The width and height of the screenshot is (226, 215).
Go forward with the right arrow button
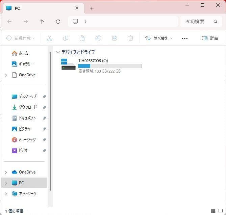coord(26,22)
